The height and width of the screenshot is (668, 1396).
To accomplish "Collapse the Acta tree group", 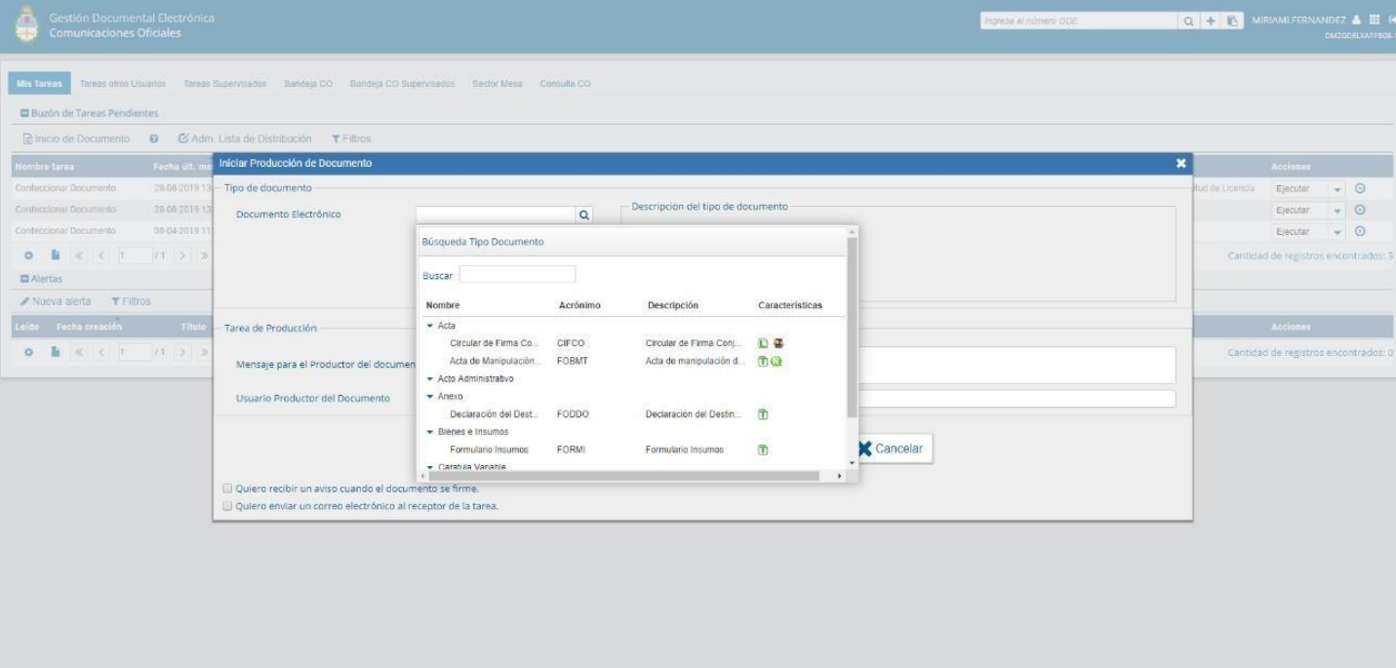I will (x=430, y=326).
